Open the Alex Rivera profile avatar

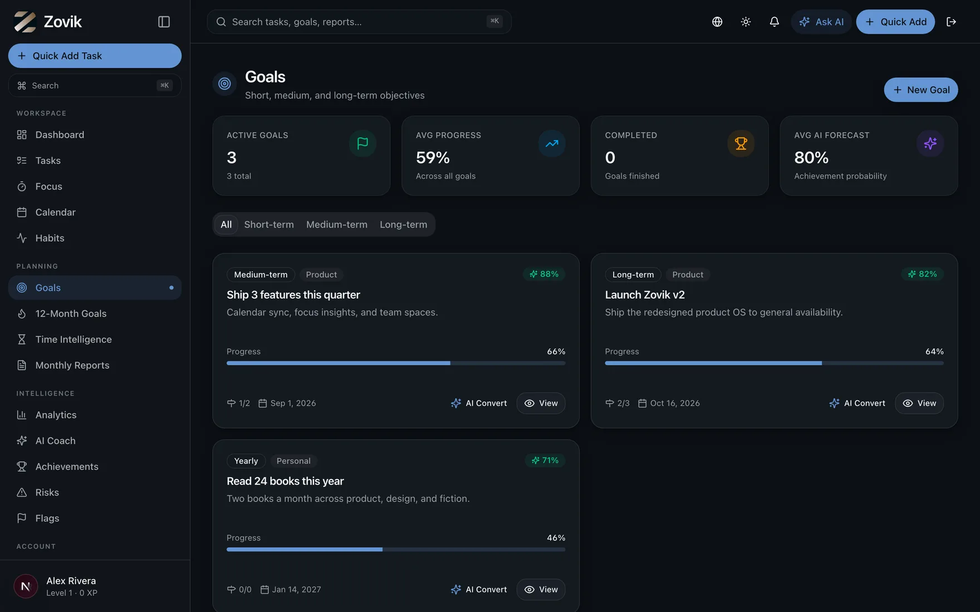pos(26,586)
